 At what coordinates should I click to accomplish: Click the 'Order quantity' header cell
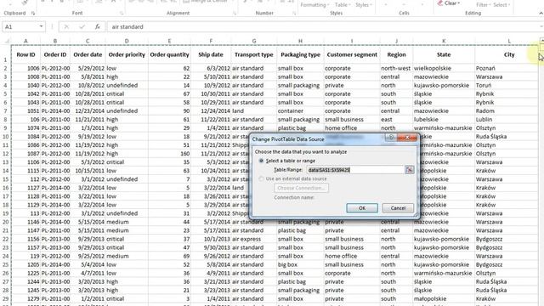pos(169,54)
